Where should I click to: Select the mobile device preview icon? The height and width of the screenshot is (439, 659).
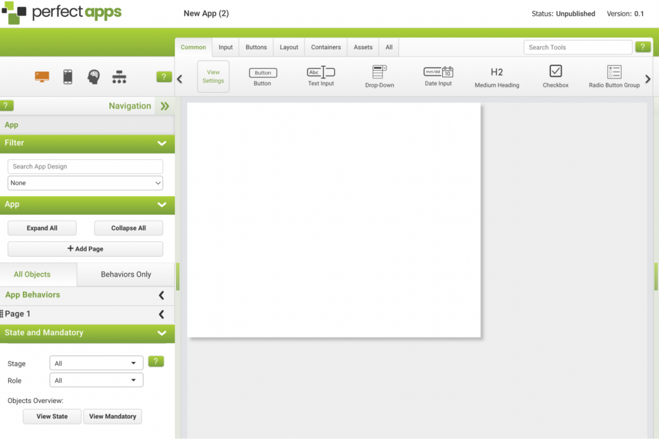point(67,77)
